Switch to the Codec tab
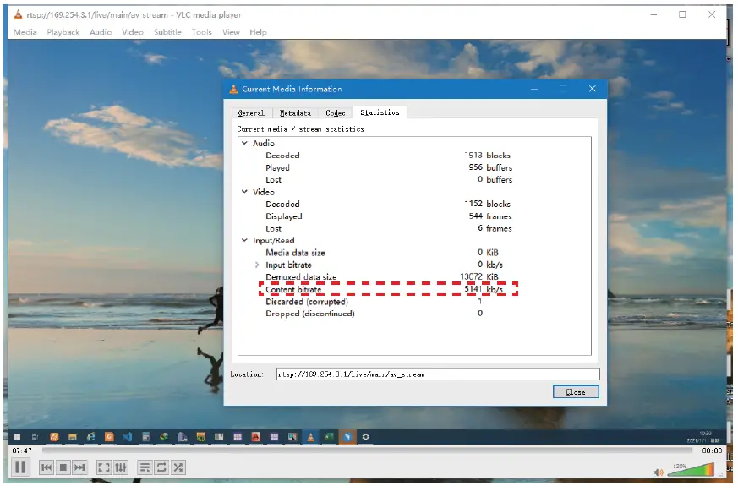This screenshot has height=486, width=738. pyautogui.click(x=335, y=113)
